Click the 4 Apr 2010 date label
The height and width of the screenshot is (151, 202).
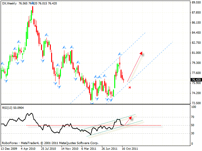tap(27, 148)
